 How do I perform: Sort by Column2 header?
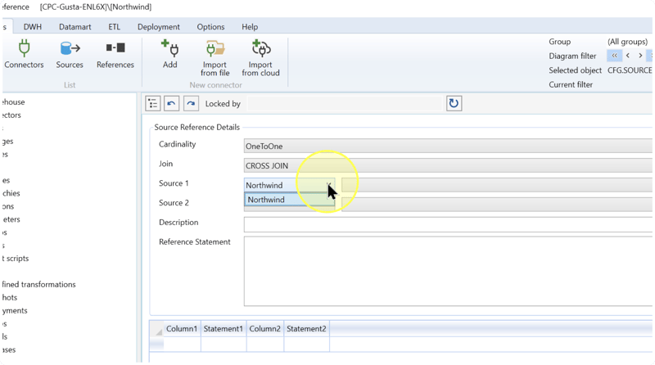pos(264,329)
